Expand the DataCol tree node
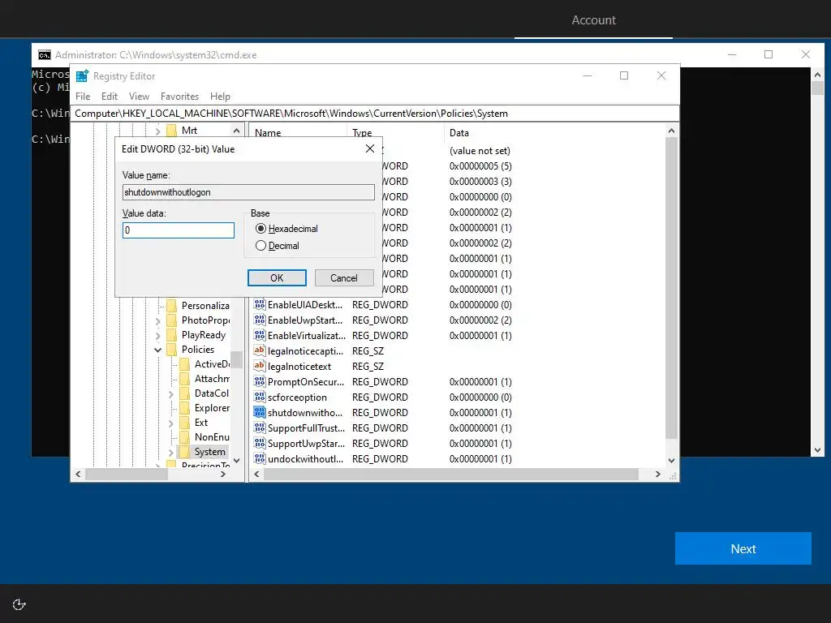This screenshot has height=623, width=831. click(x=170, y=394)
